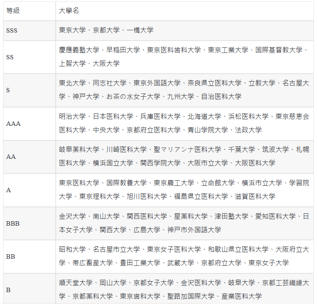Click the 大學名 header cell
The height and width of the screenshot is (304, 317).
pos(184,11)
